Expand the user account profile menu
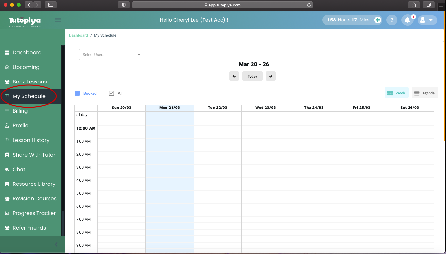Viewport: 446px width, 254px height. [x=427, y=20]
